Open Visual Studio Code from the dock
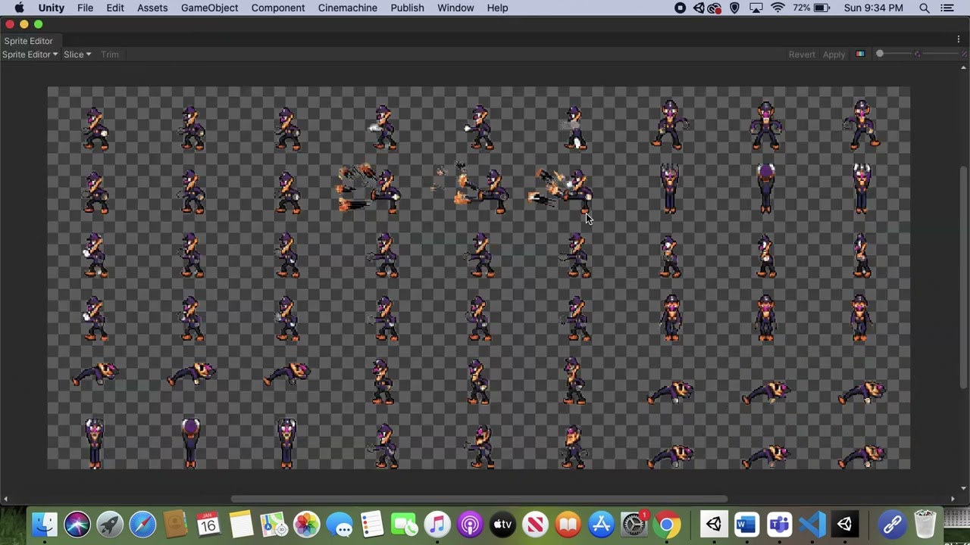 coord(812,524)
